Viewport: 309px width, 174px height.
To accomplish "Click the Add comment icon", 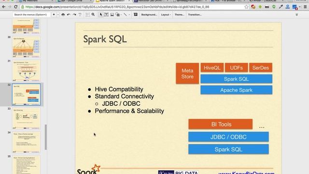I will tap(136, 14).
